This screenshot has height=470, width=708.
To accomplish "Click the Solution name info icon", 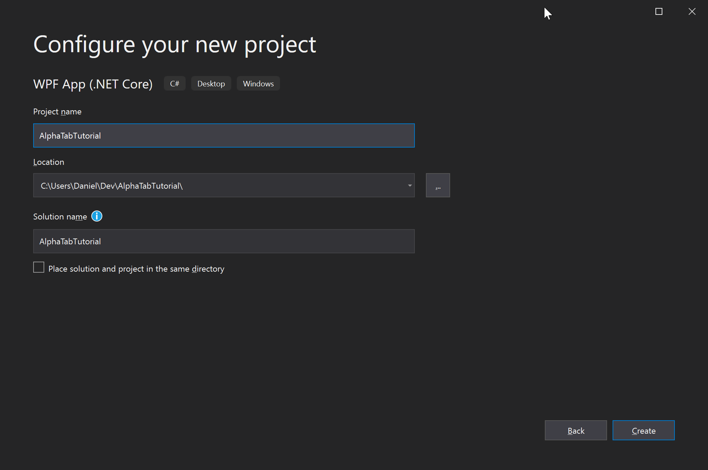I will tap(97, 216).
